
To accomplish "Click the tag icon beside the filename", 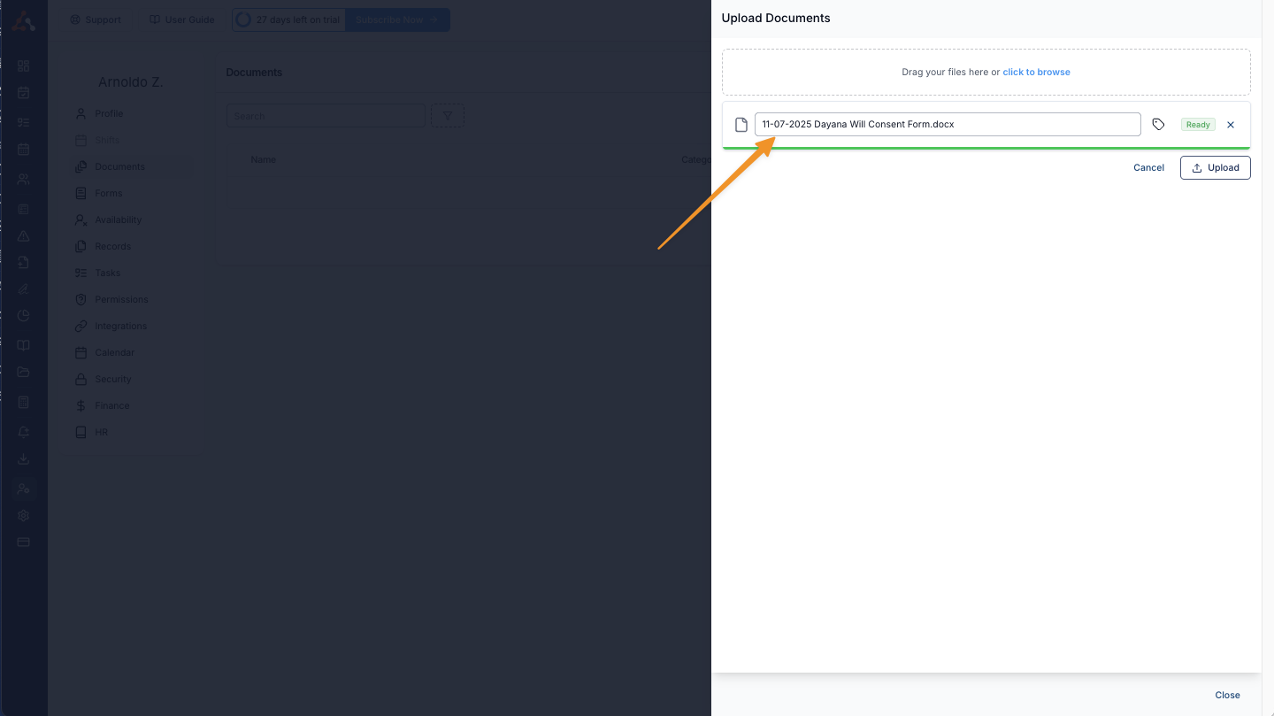I will coord(1158,125).
